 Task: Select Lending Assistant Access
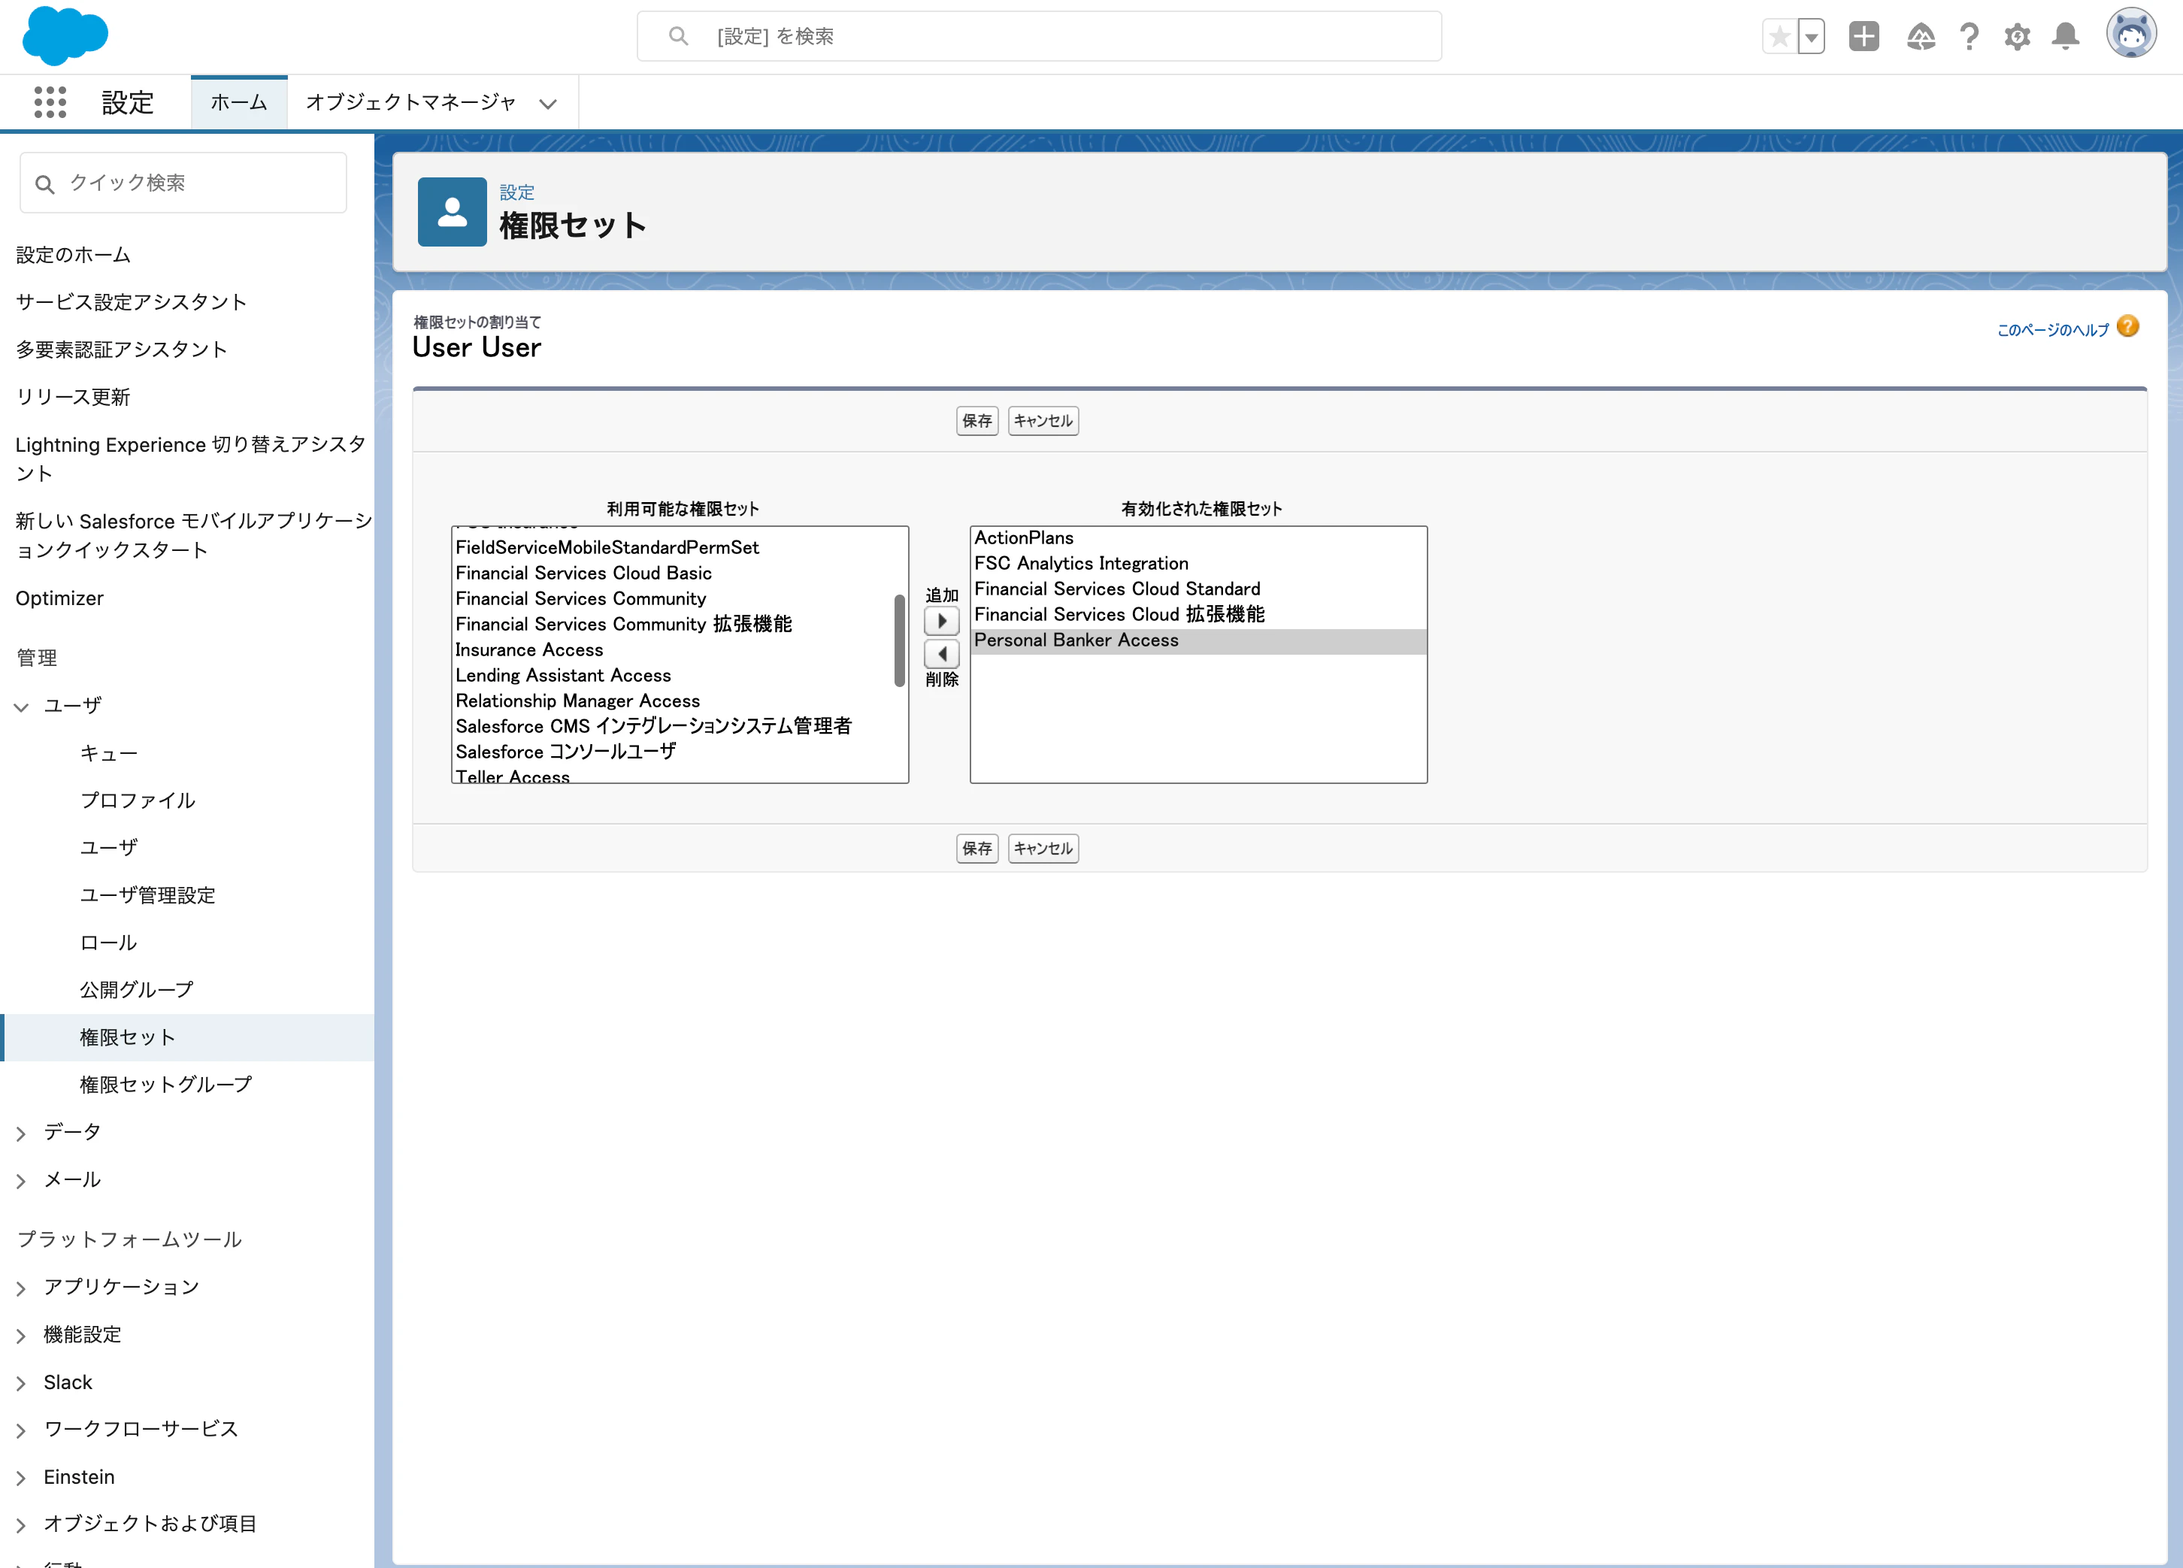pos(563,676)
